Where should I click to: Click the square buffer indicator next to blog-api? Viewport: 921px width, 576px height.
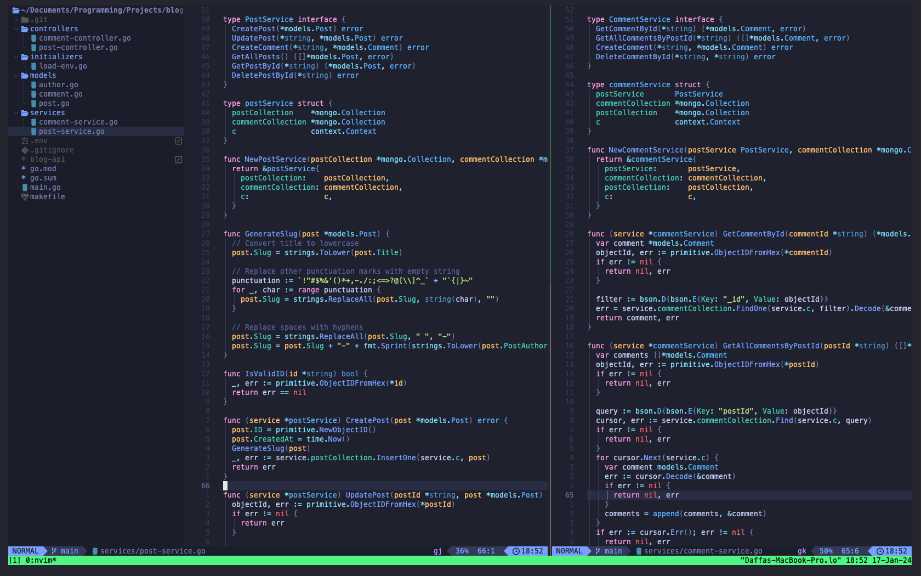[178, 159]
